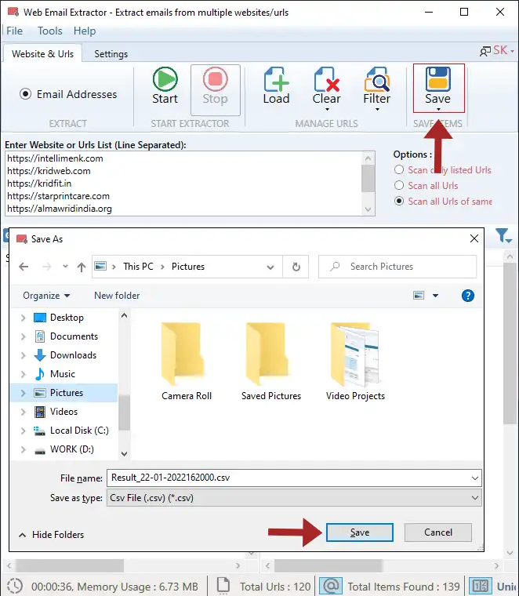Open the address bar history dropdown
The image size is (519, 596).
click(270, 267)
